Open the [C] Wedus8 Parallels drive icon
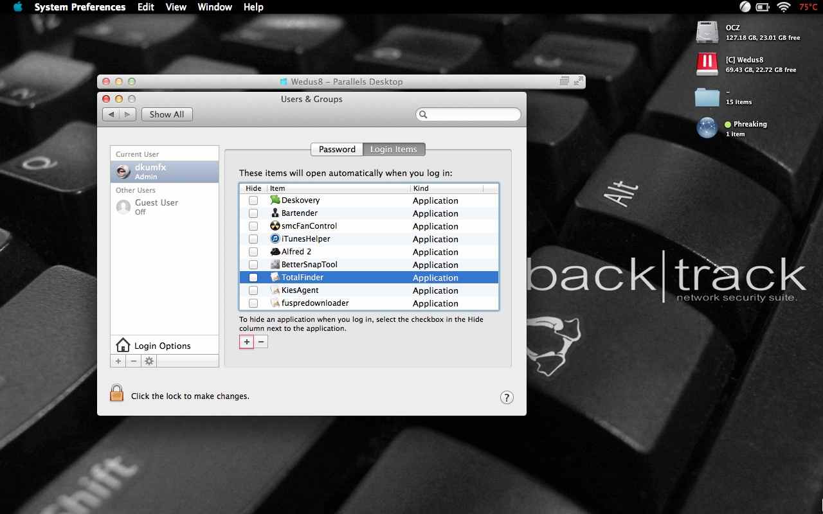The width and height of the screenshot is (823, 514). click(x=707, y=64)
